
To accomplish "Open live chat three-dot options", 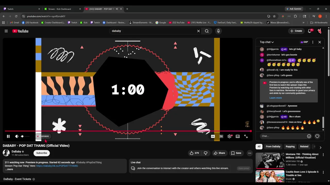I will [313, 42].
